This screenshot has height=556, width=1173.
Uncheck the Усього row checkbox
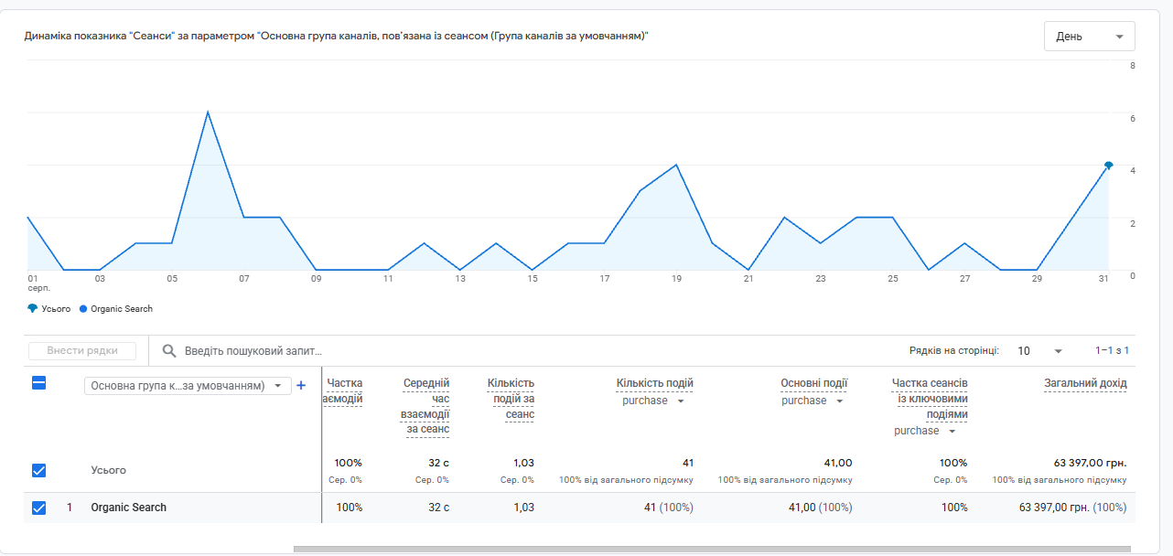tap(38, 470)
